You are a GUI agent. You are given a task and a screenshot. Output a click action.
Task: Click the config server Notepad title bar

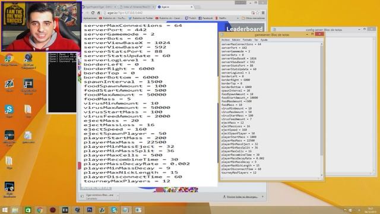pyautogui.click(x=324, y=30)
